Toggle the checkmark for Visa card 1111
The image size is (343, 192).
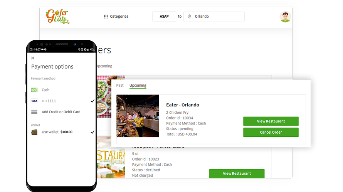point(92,101)
